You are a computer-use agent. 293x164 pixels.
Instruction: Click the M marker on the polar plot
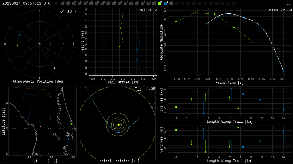[63, 44]
